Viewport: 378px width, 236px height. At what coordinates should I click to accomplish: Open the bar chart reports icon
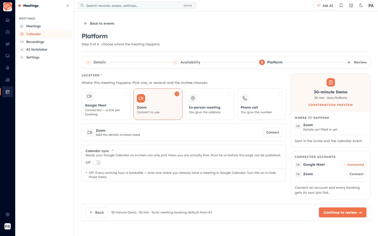(x=8, y=80)
